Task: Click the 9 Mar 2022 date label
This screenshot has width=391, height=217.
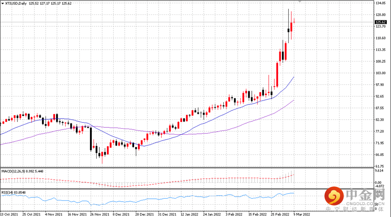Action: (x=302, y=214)
